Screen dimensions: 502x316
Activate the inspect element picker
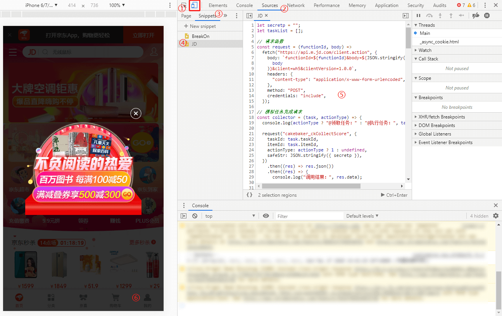[x=184, y=5]
